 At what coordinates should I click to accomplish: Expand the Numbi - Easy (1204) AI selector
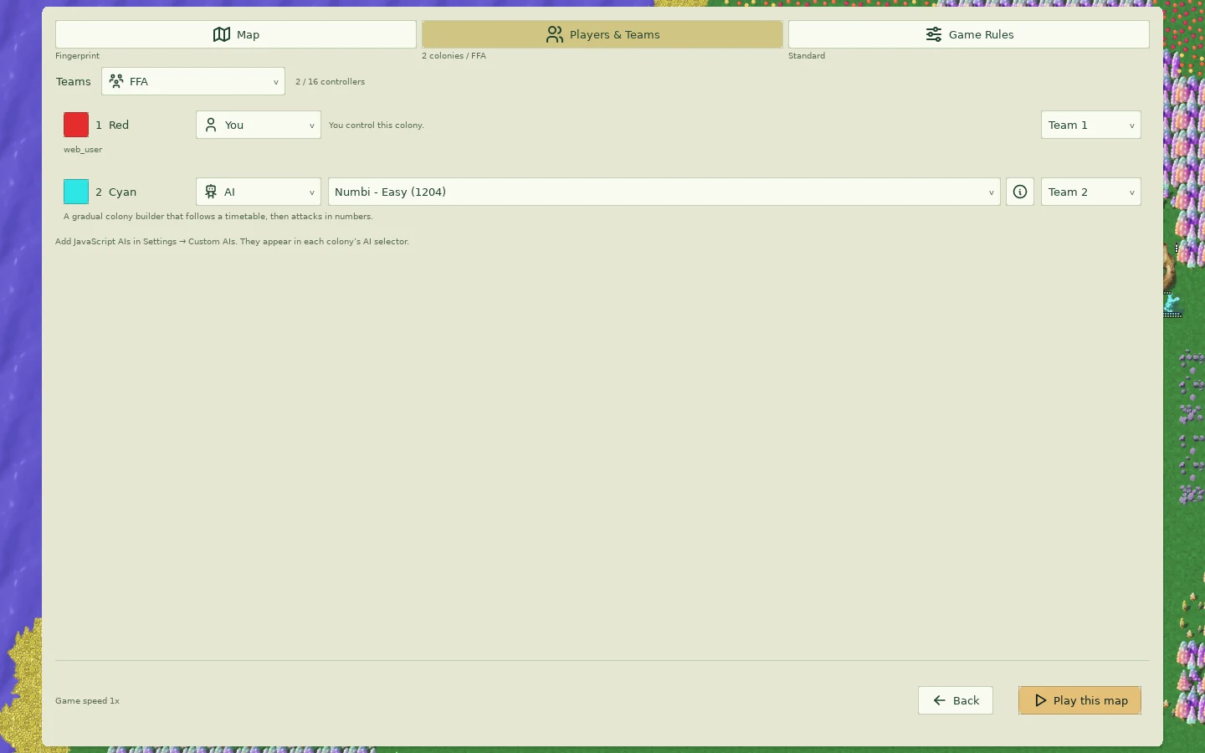[664, 192]
